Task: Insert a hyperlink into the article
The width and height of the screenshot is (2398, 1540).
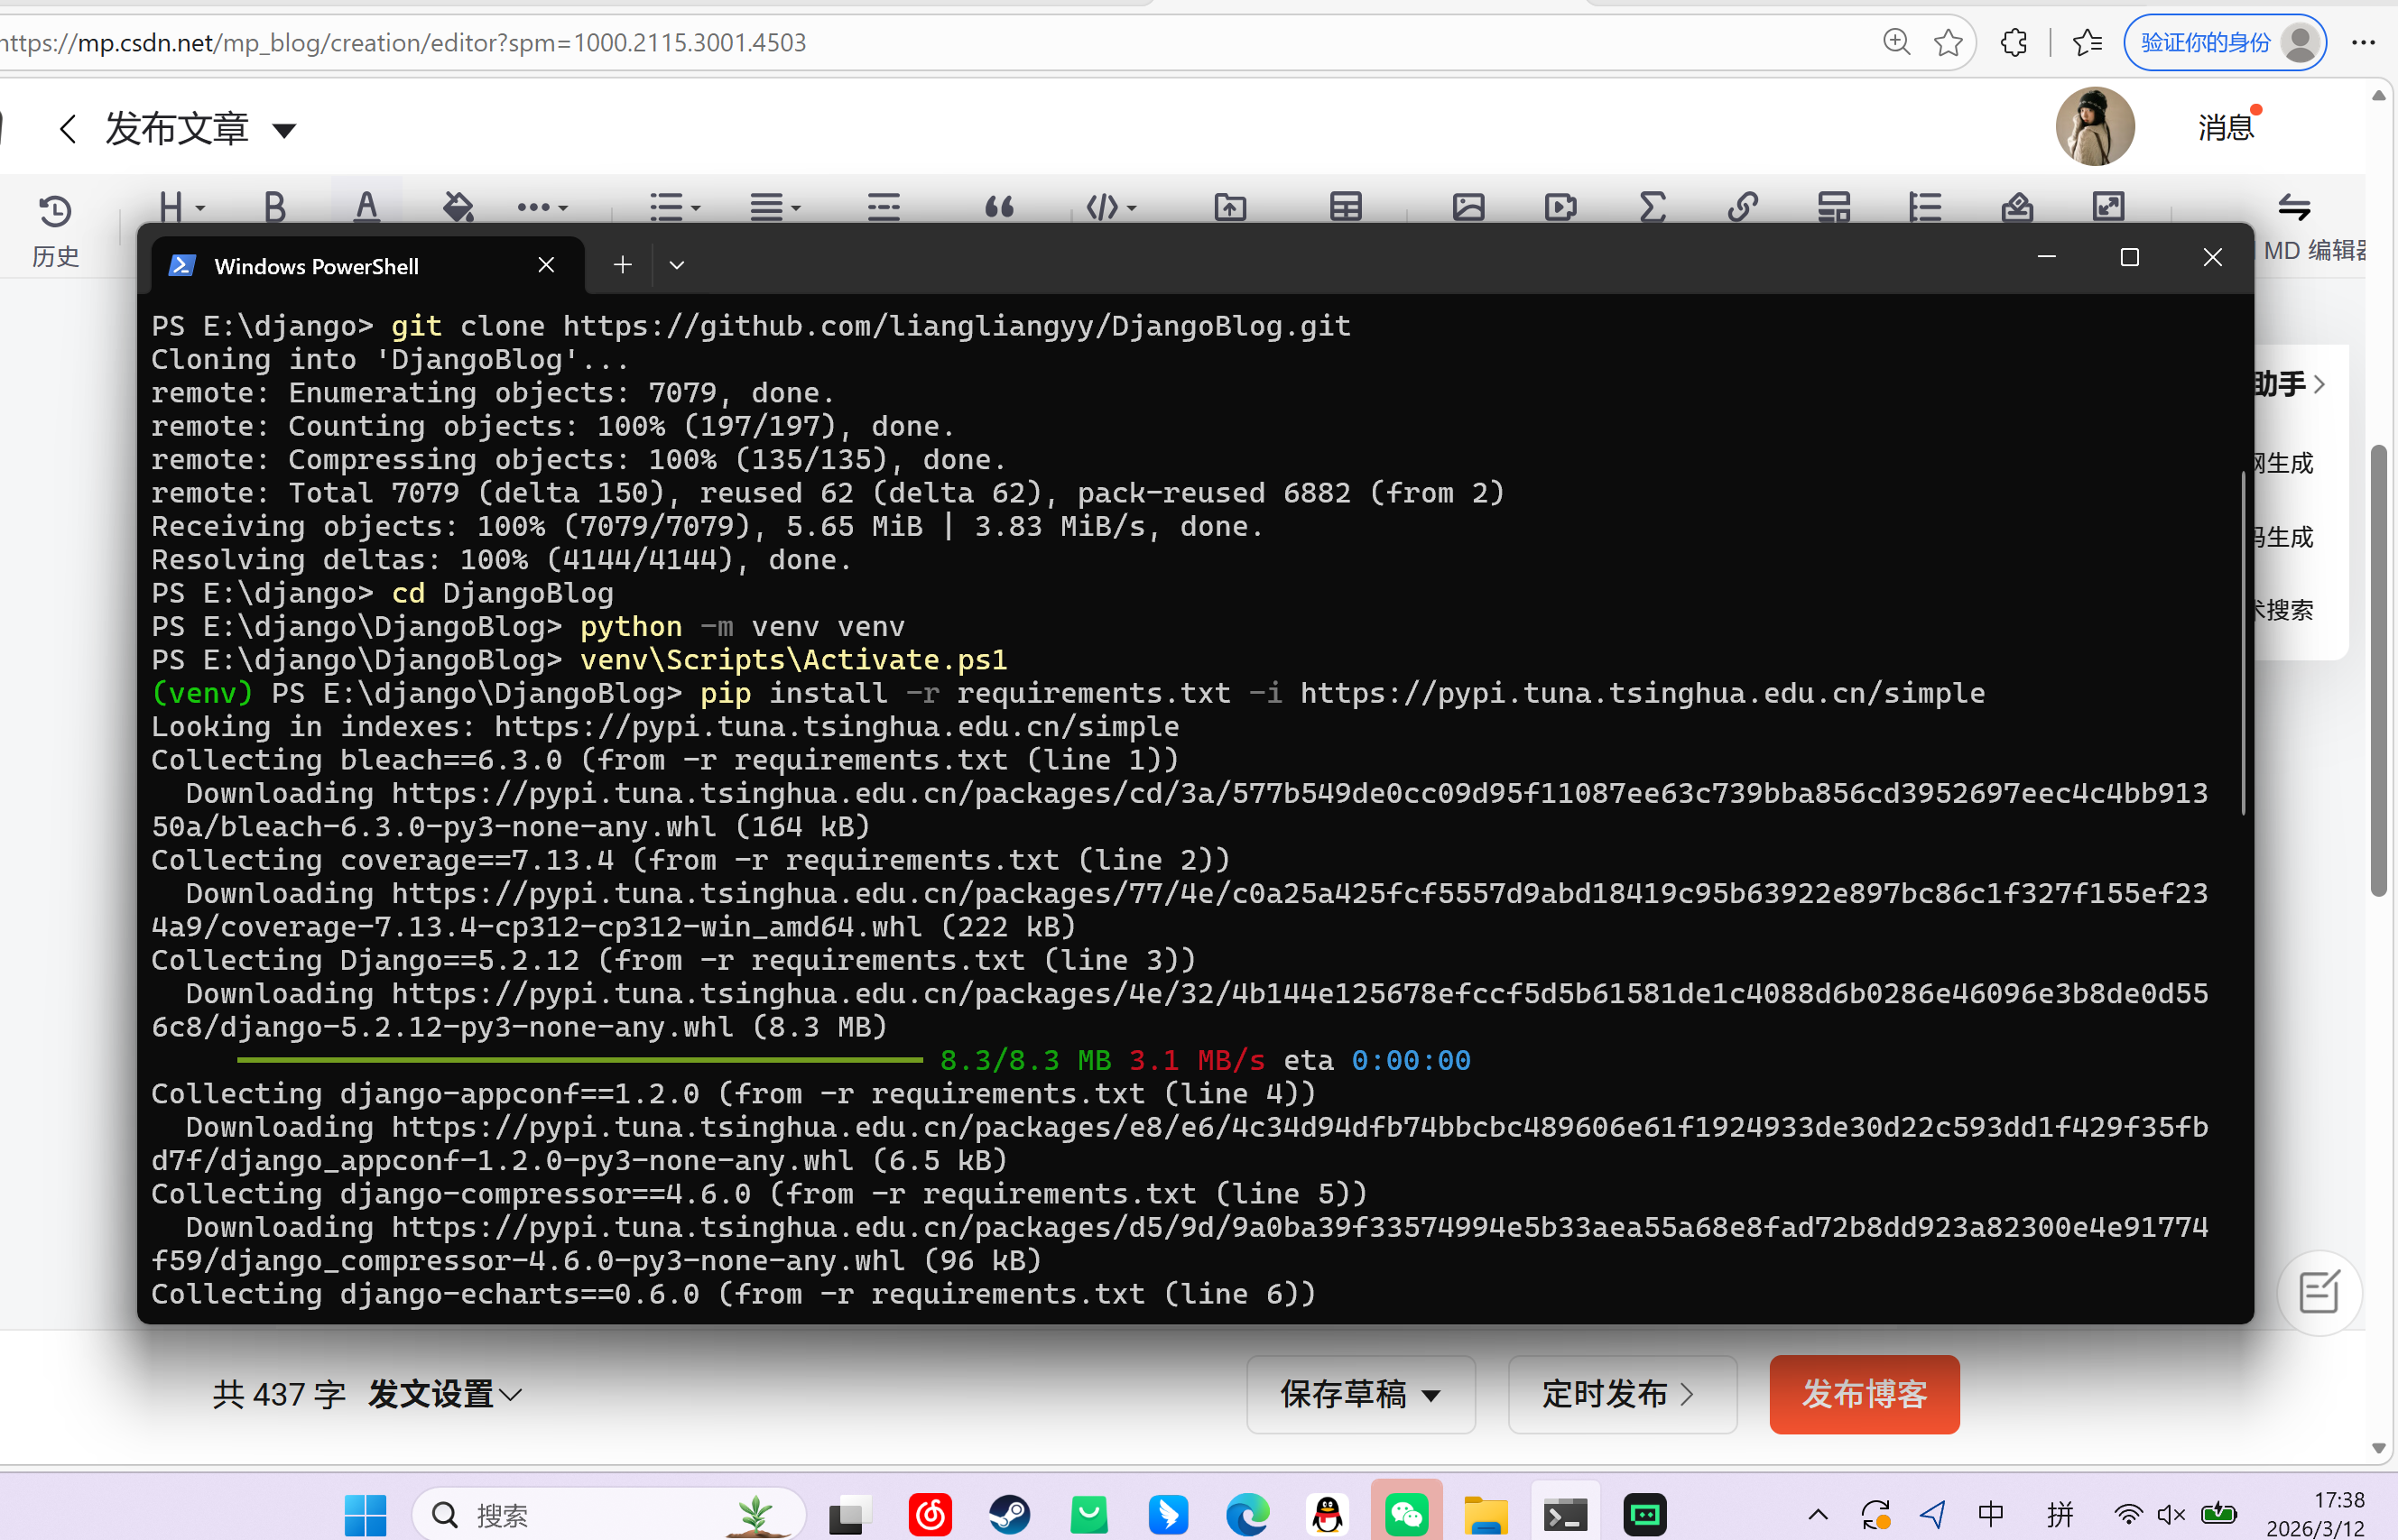Action: point(1743,207)
